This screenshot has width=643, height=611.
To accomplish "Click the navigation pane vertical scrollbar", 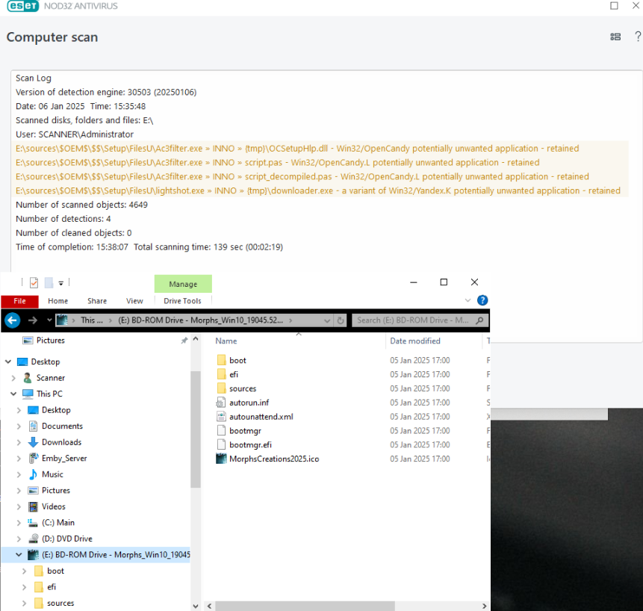I will tap(196, 429).
